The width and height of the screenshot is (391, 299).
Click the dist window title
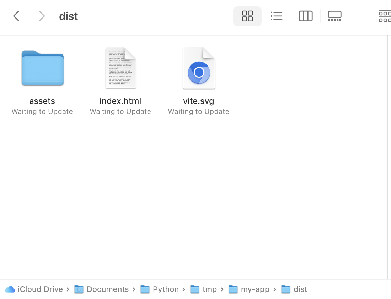pos(69,16)
